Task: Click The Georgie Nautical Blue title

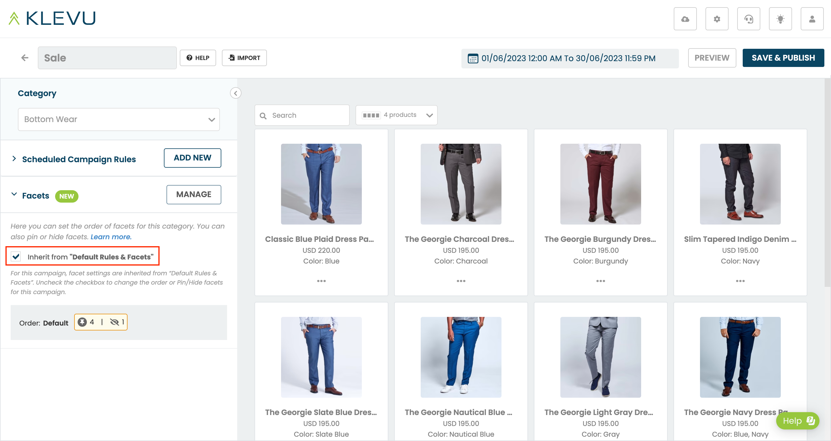Action: click(458, 413)
